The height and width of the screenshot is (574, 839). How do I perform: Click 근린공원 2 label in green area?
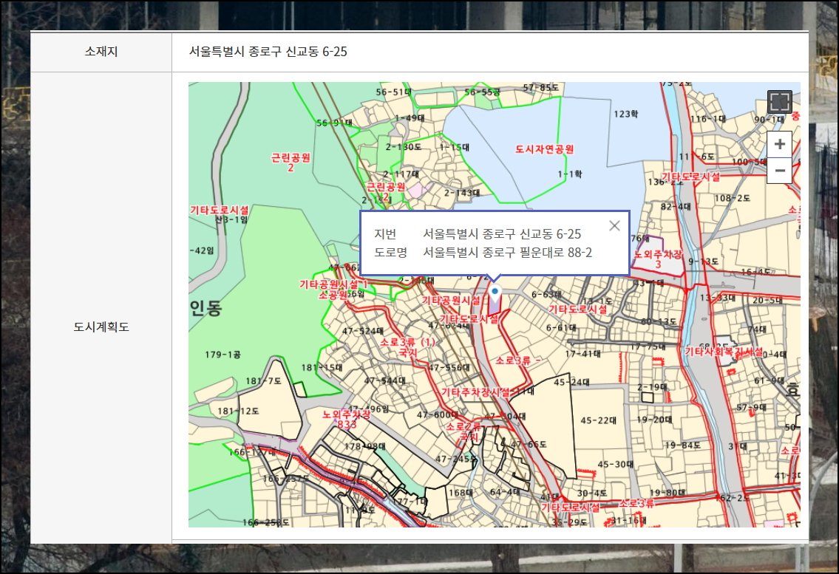coord(291,162)
